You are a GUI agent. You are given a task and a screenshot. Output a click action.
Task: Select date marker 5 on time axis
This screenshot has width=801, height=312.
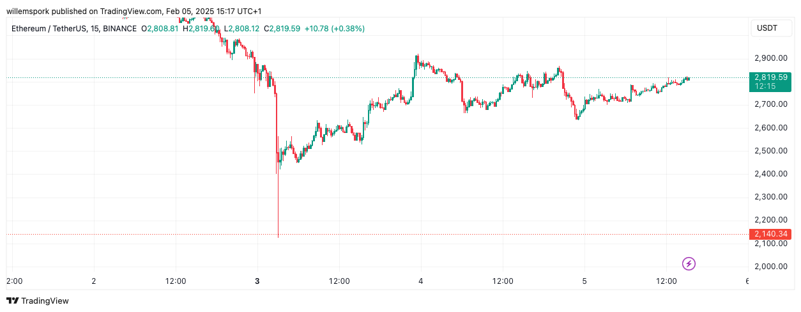pos(584,281)
